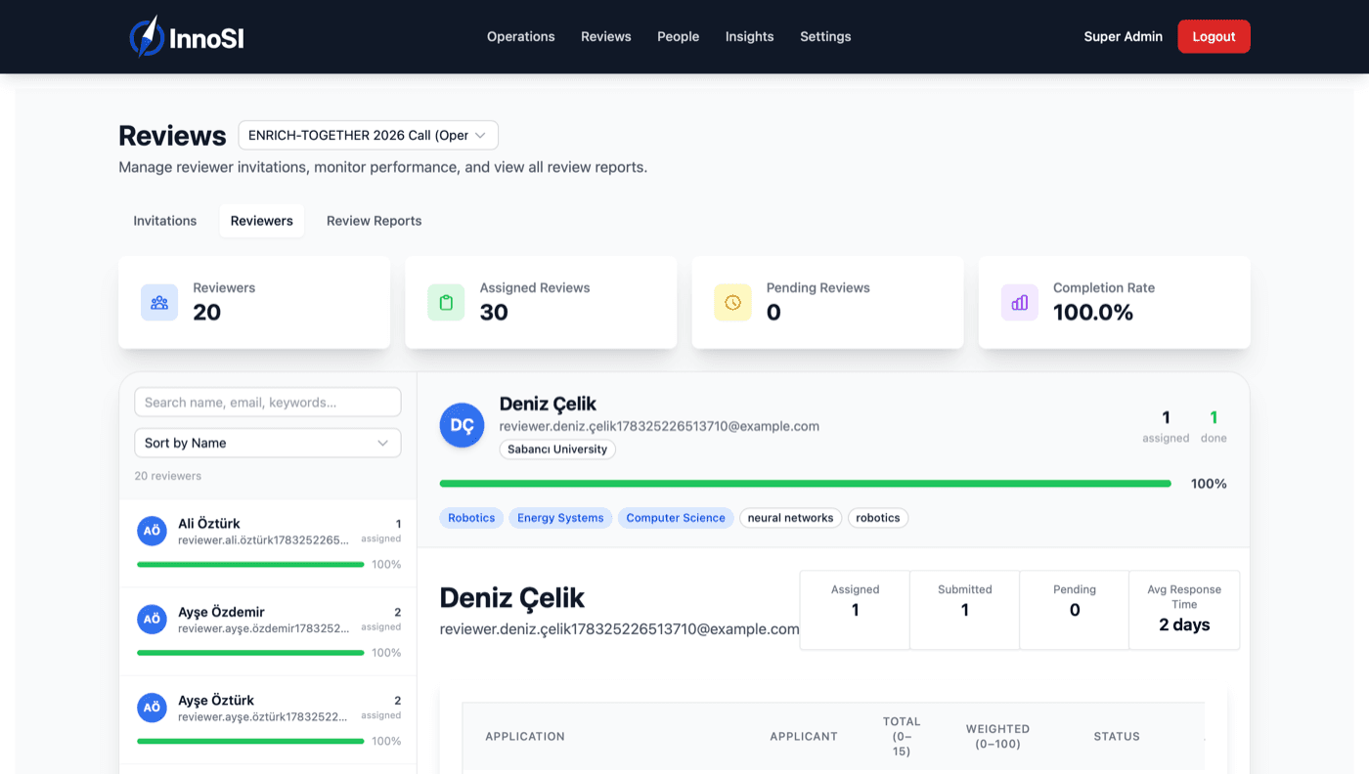Click Ayşe Özdemir's progress bar
The image size is (1369, 774).
click(250, 653)
